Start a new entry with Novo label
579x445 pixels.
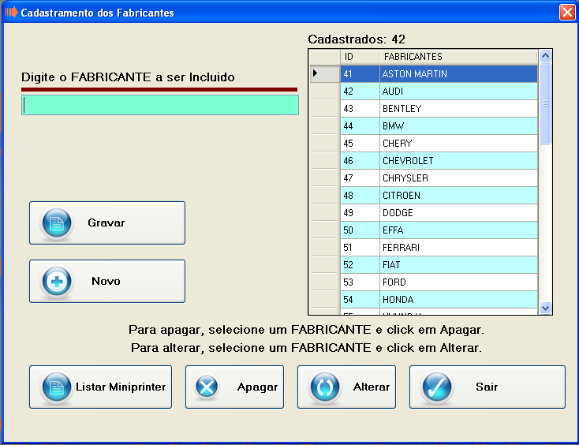(x=106, y=282)
